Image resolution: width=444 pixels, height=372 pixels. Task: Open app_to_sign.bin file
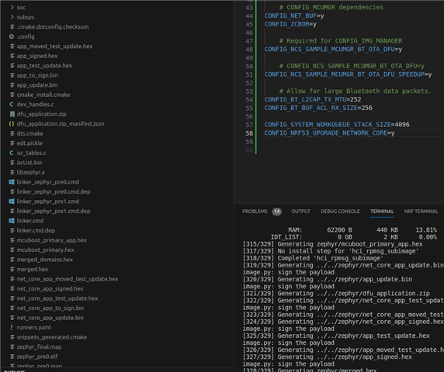click(x=37, y=75)
